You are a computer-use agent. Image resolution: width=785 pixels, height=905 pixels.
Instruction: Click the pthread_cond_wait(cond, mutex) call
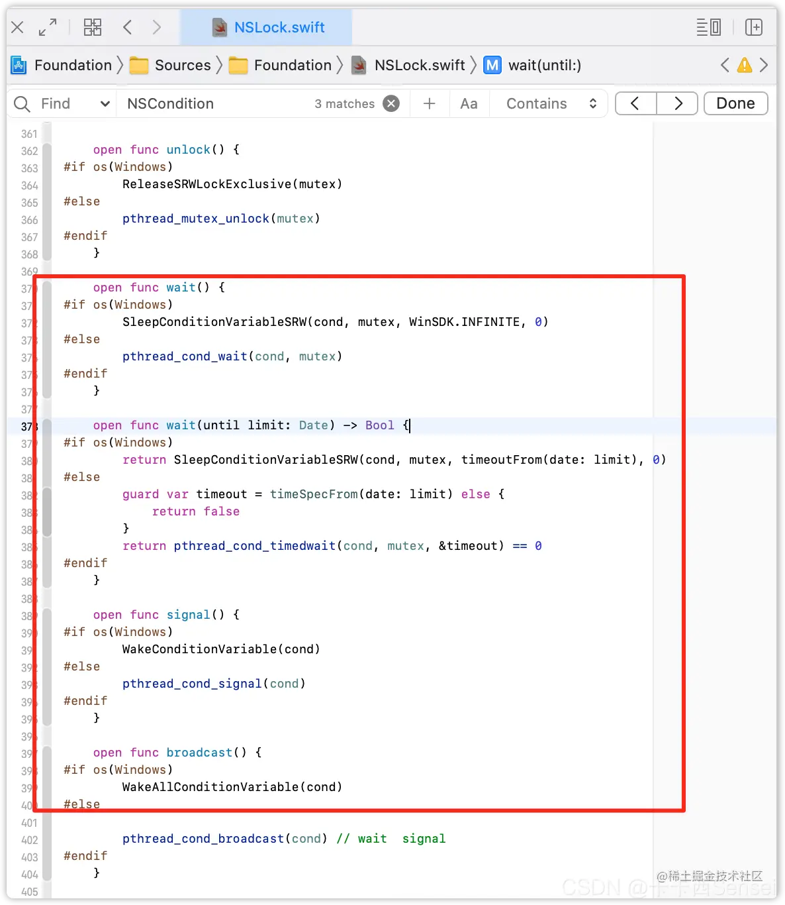pos(232,356)
